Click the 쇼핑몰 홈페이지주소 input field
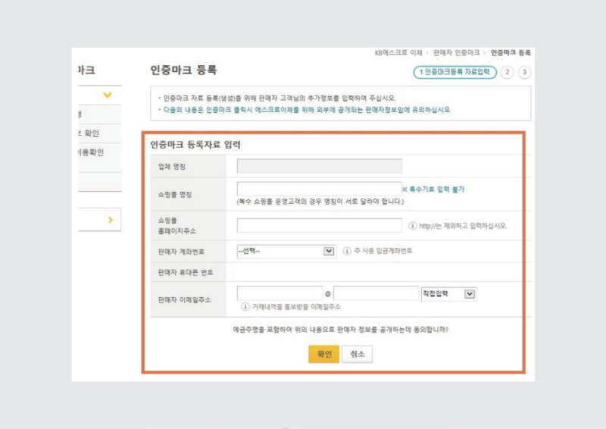Screen dimensions: 606x429 click(x=319, y=225)
